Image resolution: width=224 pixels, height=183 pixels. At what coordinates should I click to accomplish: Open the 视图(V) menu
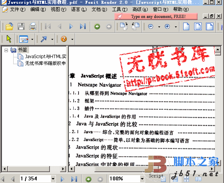pos(59,9)
